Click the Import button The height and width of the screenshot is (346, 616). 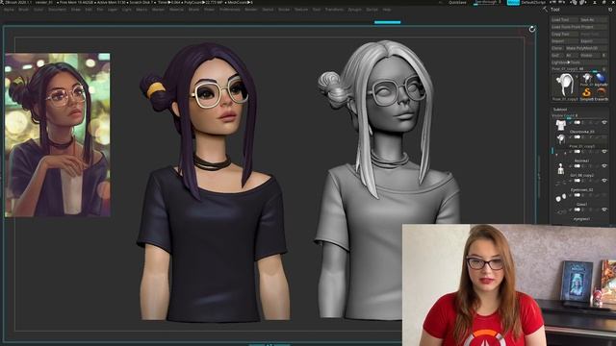[x=564, y=41]
